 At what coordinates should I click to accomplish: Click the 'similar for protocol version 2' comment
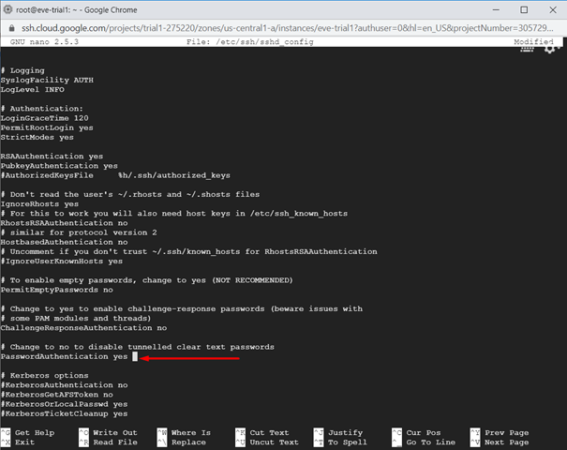coord(79,232)
